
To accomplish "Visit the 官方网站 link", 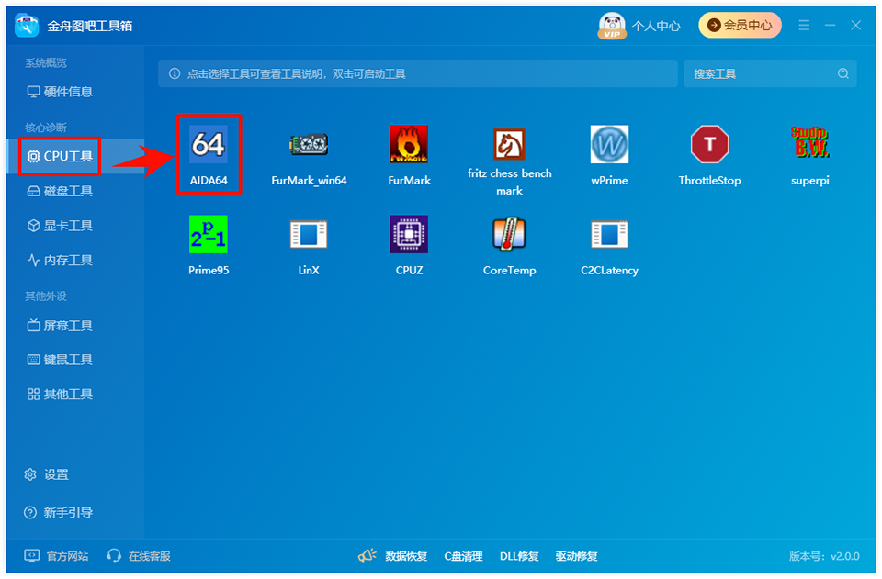I will (x=56, y=556).
